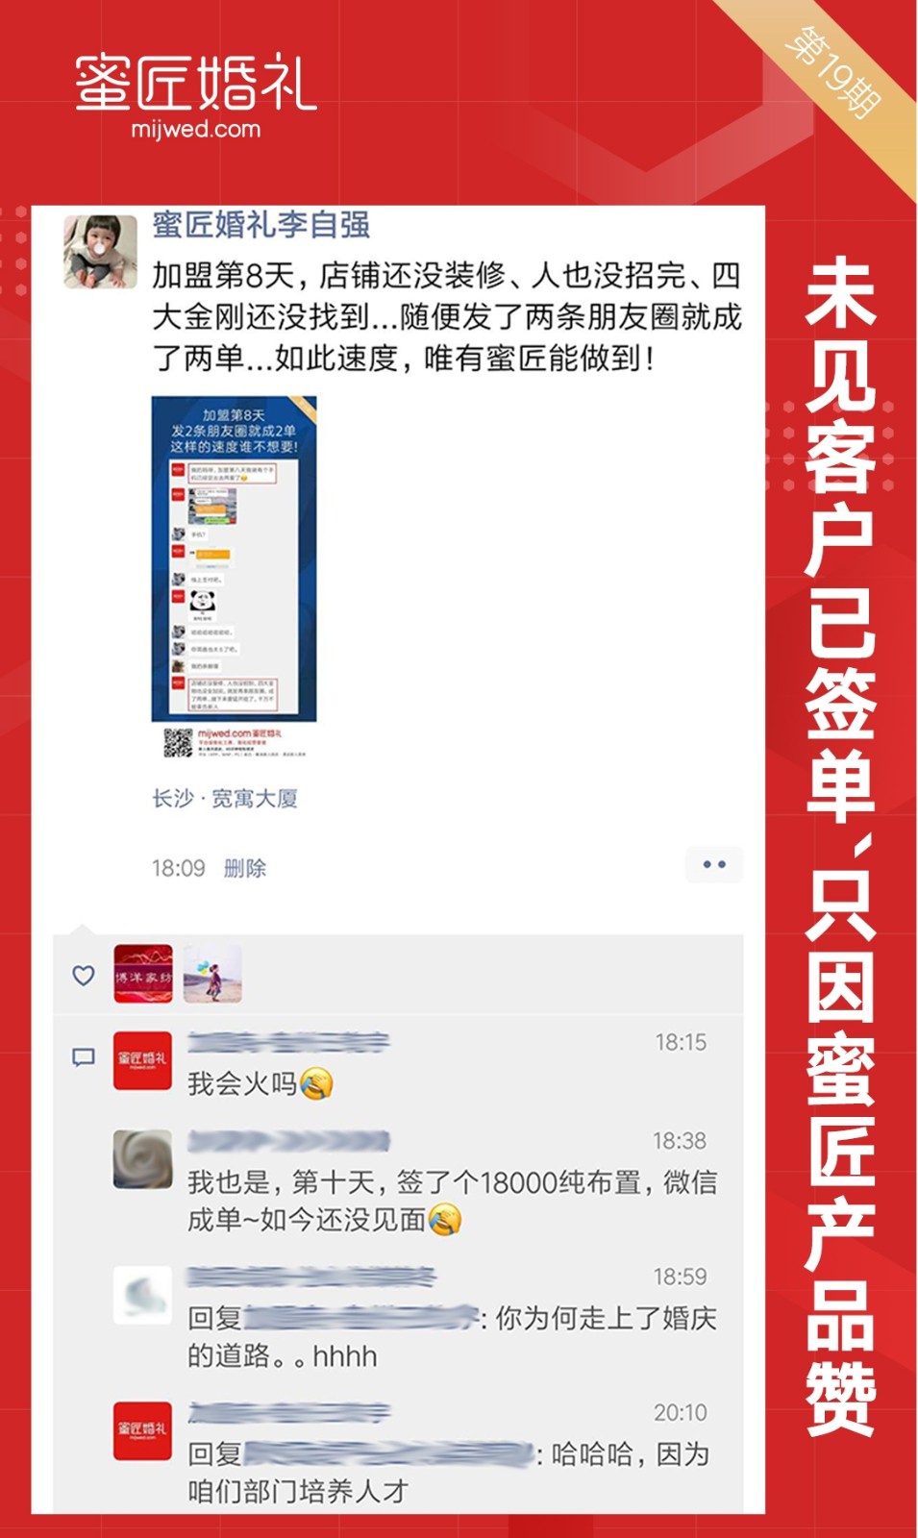This screenshot has height=1538, width=918.
Task: Select the 哈哈哈 reply comment
Action: point(448,1472)
